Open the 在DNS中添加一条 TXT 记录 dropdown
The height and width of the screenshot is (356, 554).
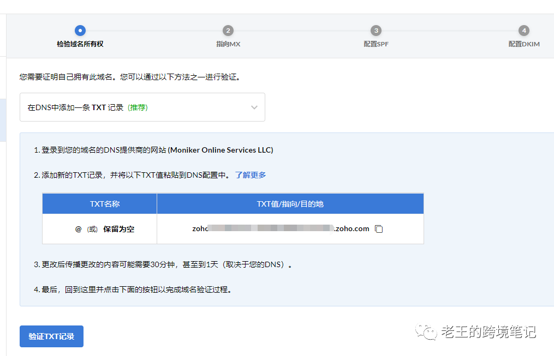(x=142, y=107)
